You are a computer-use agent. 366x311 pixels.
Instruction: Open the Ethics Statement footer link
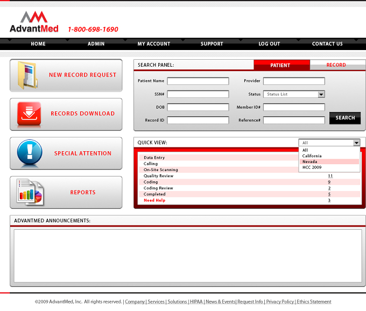point(314,302)
